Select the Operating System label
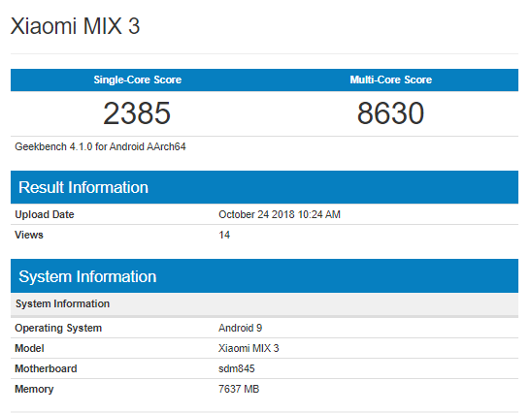This screenshot has height=413, width=531. click(x=58, y=328)
